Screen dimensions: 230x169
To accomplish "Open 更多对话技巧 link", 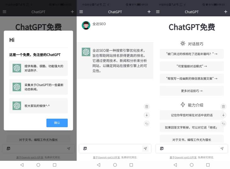I will pos(192,91).
